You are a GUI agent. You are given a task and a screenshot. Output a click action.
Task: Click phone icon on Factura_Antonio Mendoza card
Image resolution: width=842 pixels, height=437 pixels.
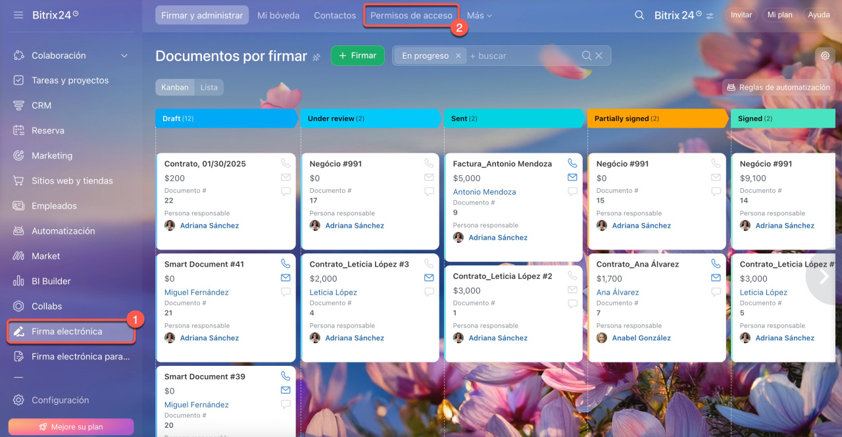pyautogui.click(x=572, y=163)
